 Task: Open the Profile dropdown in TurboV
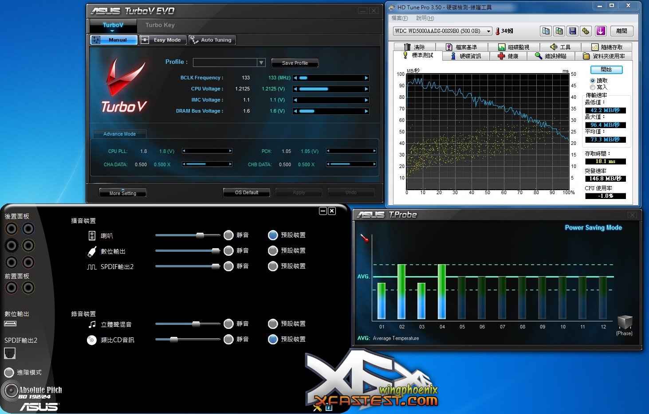pyautogui.click(x=261, y=62)
